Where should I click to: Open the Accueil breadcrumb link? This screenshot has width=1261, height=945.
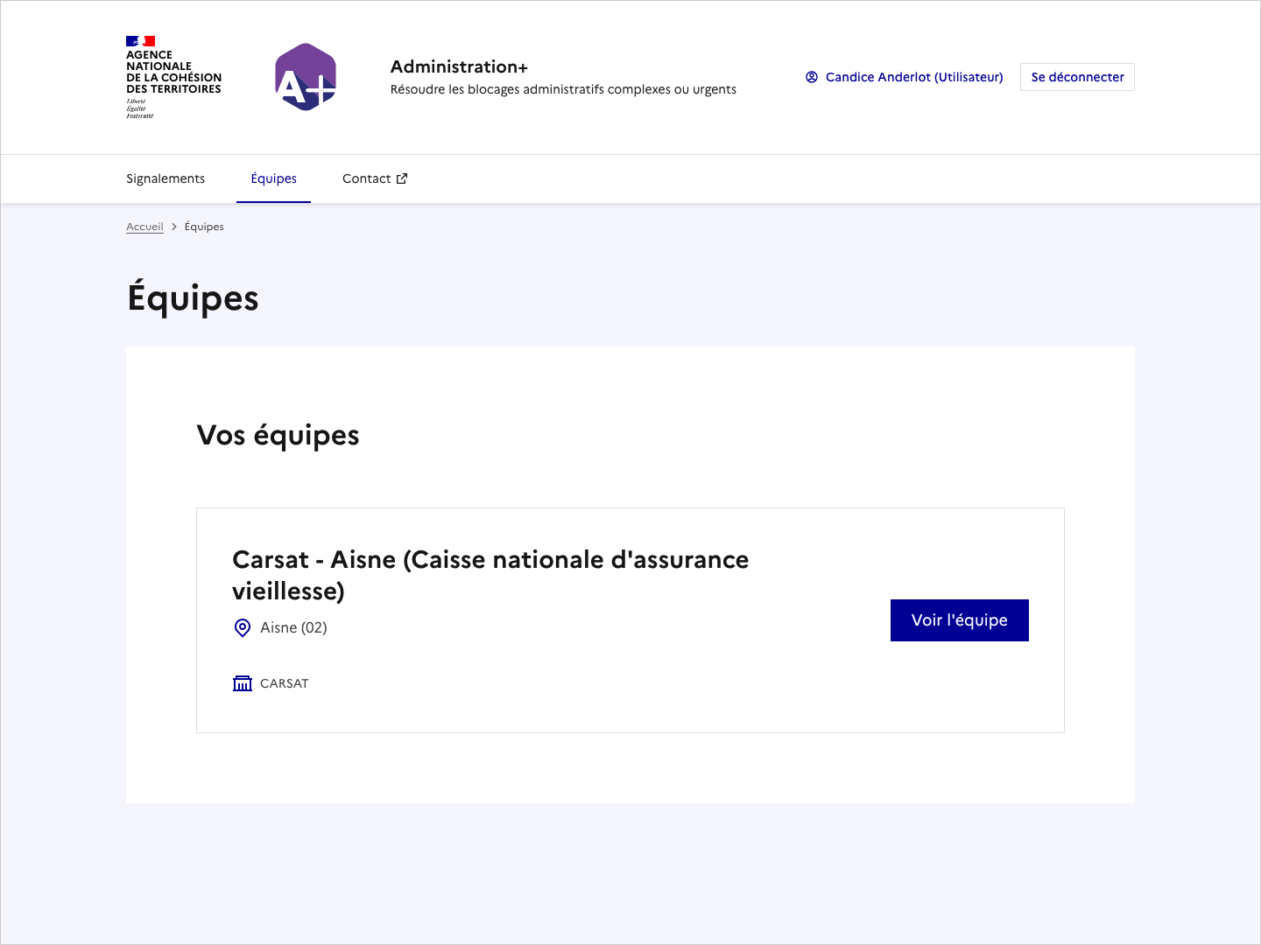(x=144, y=226)
